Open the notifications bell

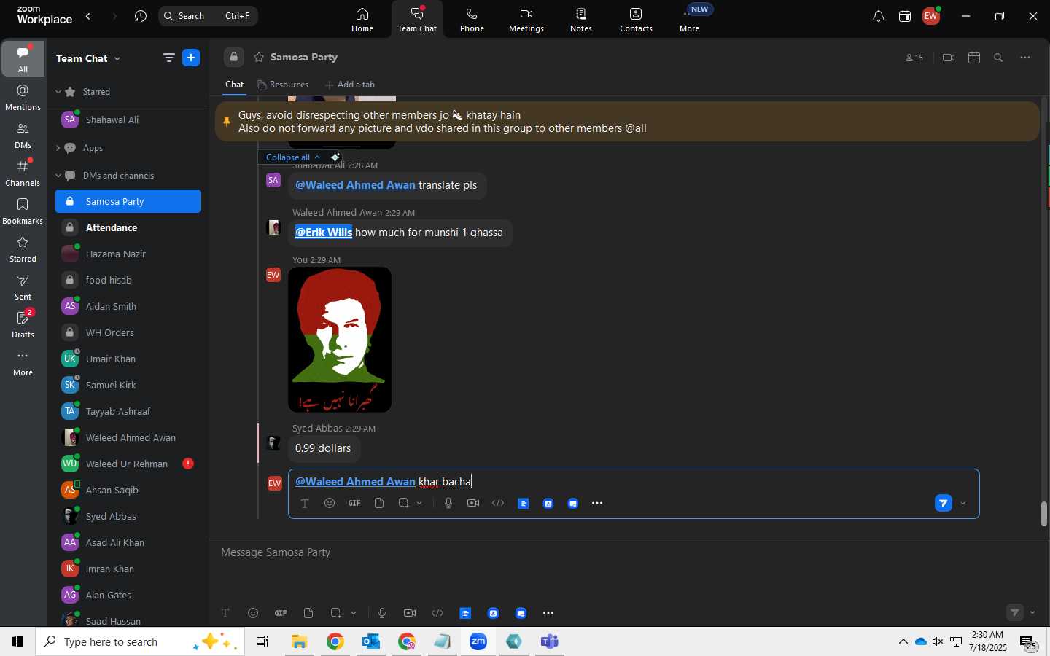pos(879,17)
